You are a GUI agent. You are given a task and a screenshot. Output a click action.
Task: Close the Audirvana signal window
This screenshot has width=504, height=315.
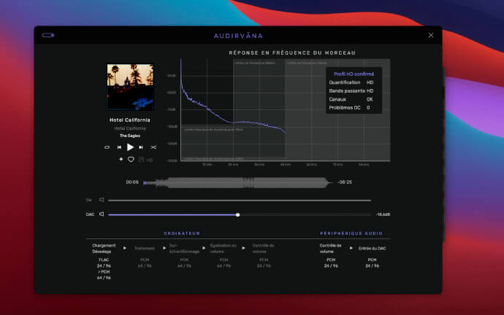tap(431, 35)
